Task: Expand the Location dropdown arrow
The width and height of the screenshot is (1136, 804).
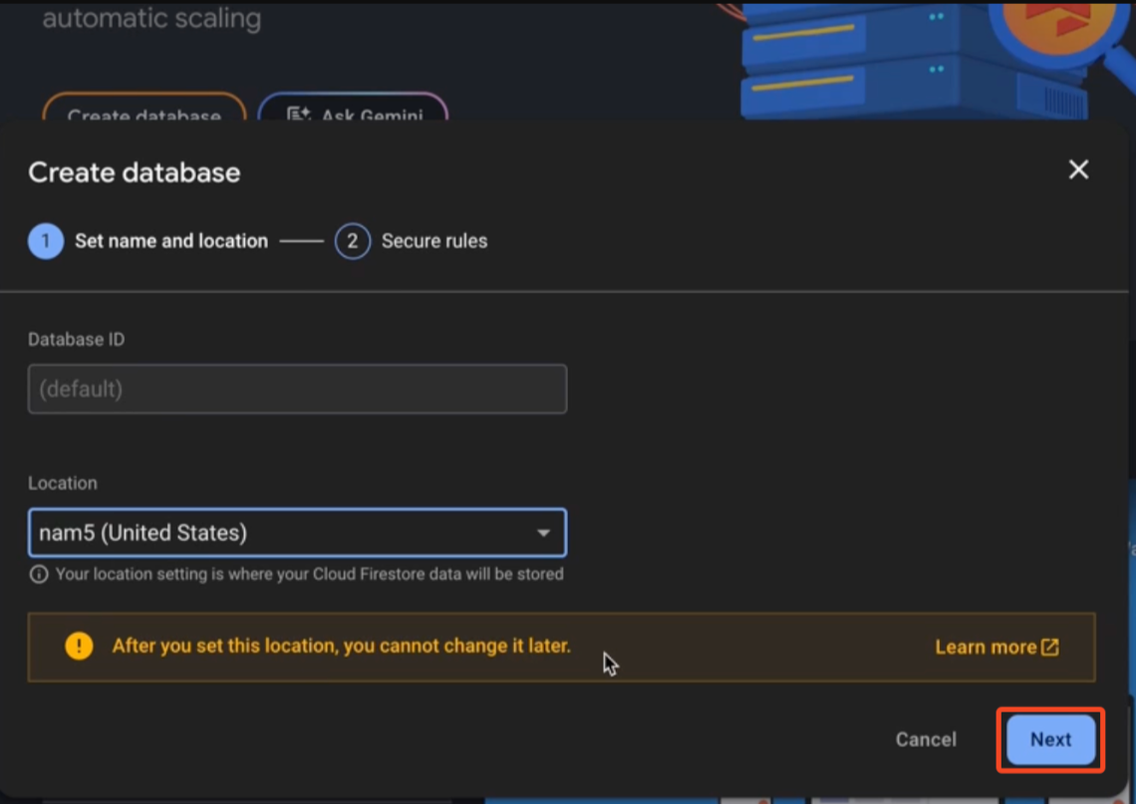Action: tap(543, 533)
